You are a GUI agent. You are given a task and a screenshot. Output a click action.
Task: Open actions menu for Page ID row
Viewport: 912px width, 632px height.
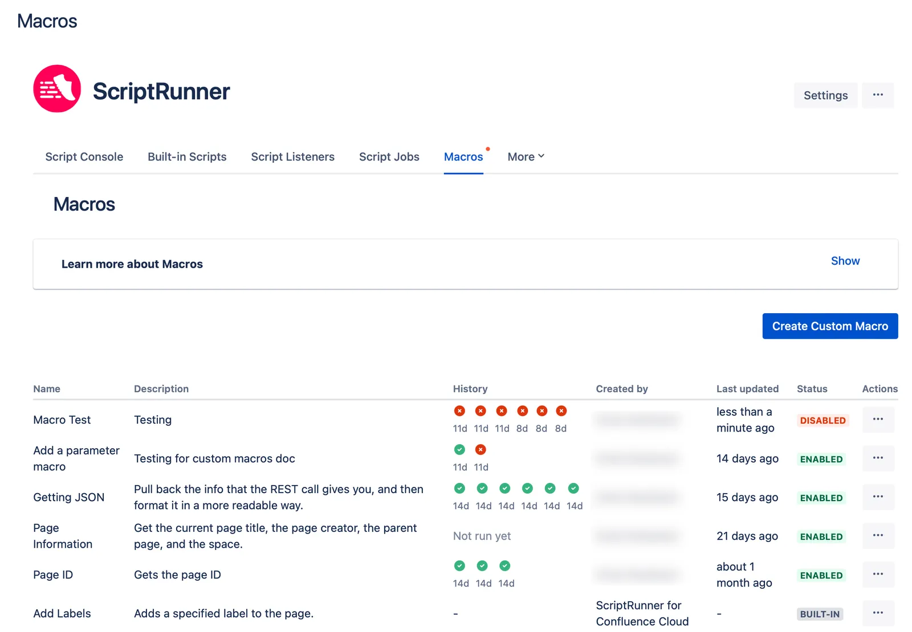878,574
